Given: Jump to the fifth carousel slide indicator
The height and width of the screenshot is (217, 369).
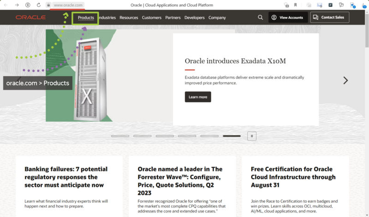Looking at the screenshot, I should [209, 136].
